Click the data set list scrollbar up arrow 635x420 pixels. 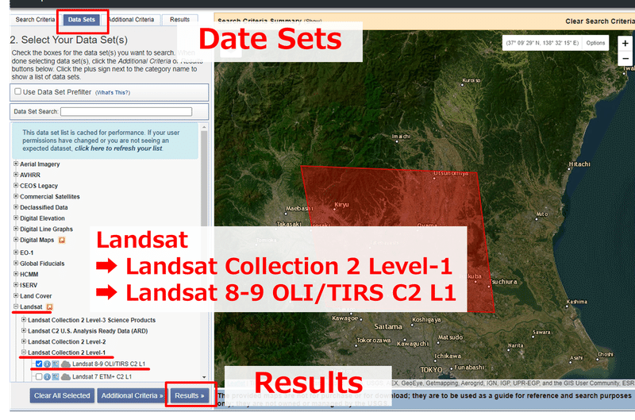pos(204,127)
